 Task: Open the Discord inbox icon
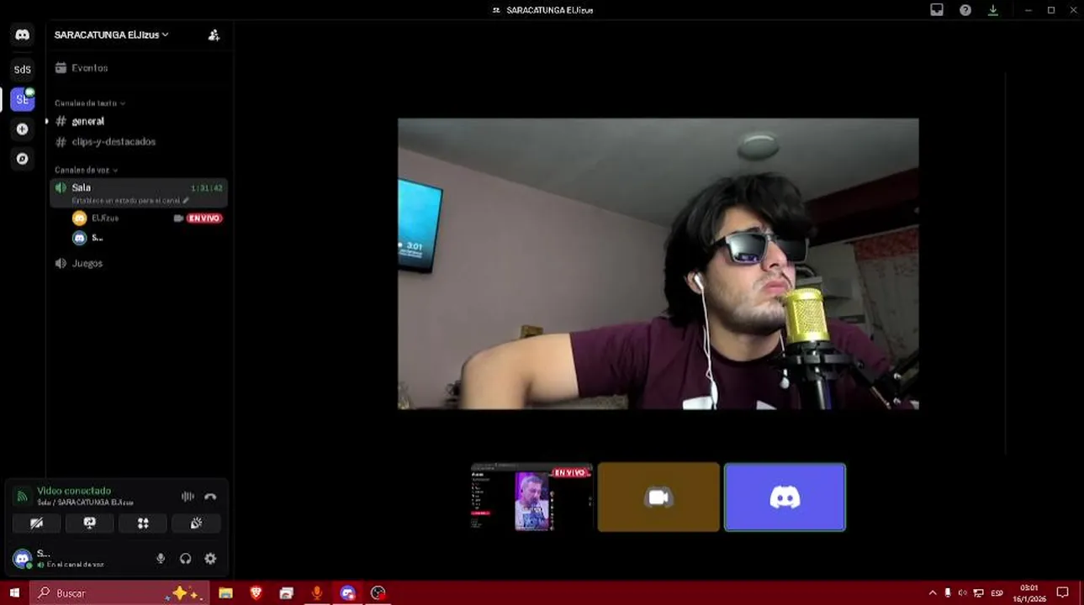937,10
